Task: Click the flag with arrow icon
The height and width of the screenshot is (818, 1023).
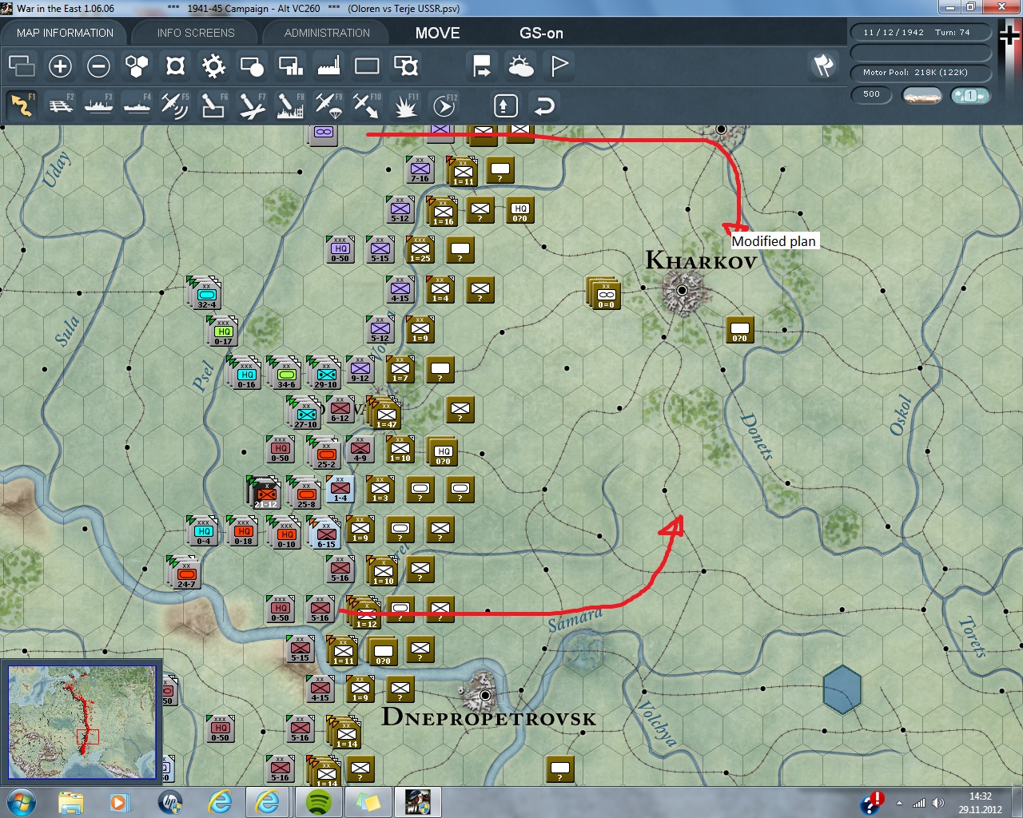Action: coord(482,66)
